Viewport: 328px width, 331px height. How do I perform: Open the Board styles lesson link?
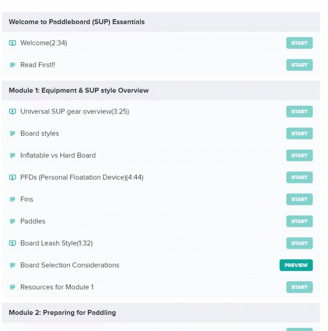click(39, 133)
